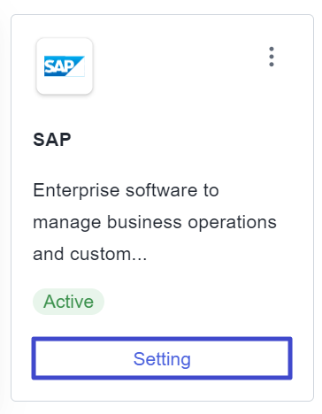Click the truncated description ending "custom..."
This screenshot has width=322, height=414.
155,222
